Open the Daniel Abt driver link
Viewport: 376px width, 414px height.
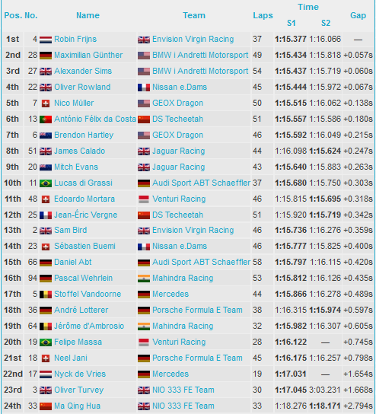click(72, 262)
